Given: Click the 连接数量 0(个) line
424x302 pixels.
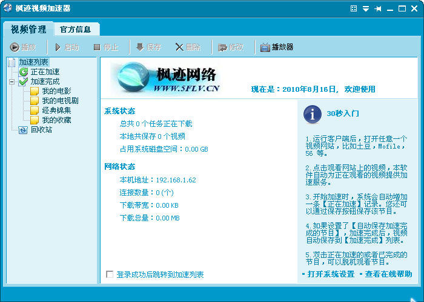Looking at the screenshot, I should point(147,193).
